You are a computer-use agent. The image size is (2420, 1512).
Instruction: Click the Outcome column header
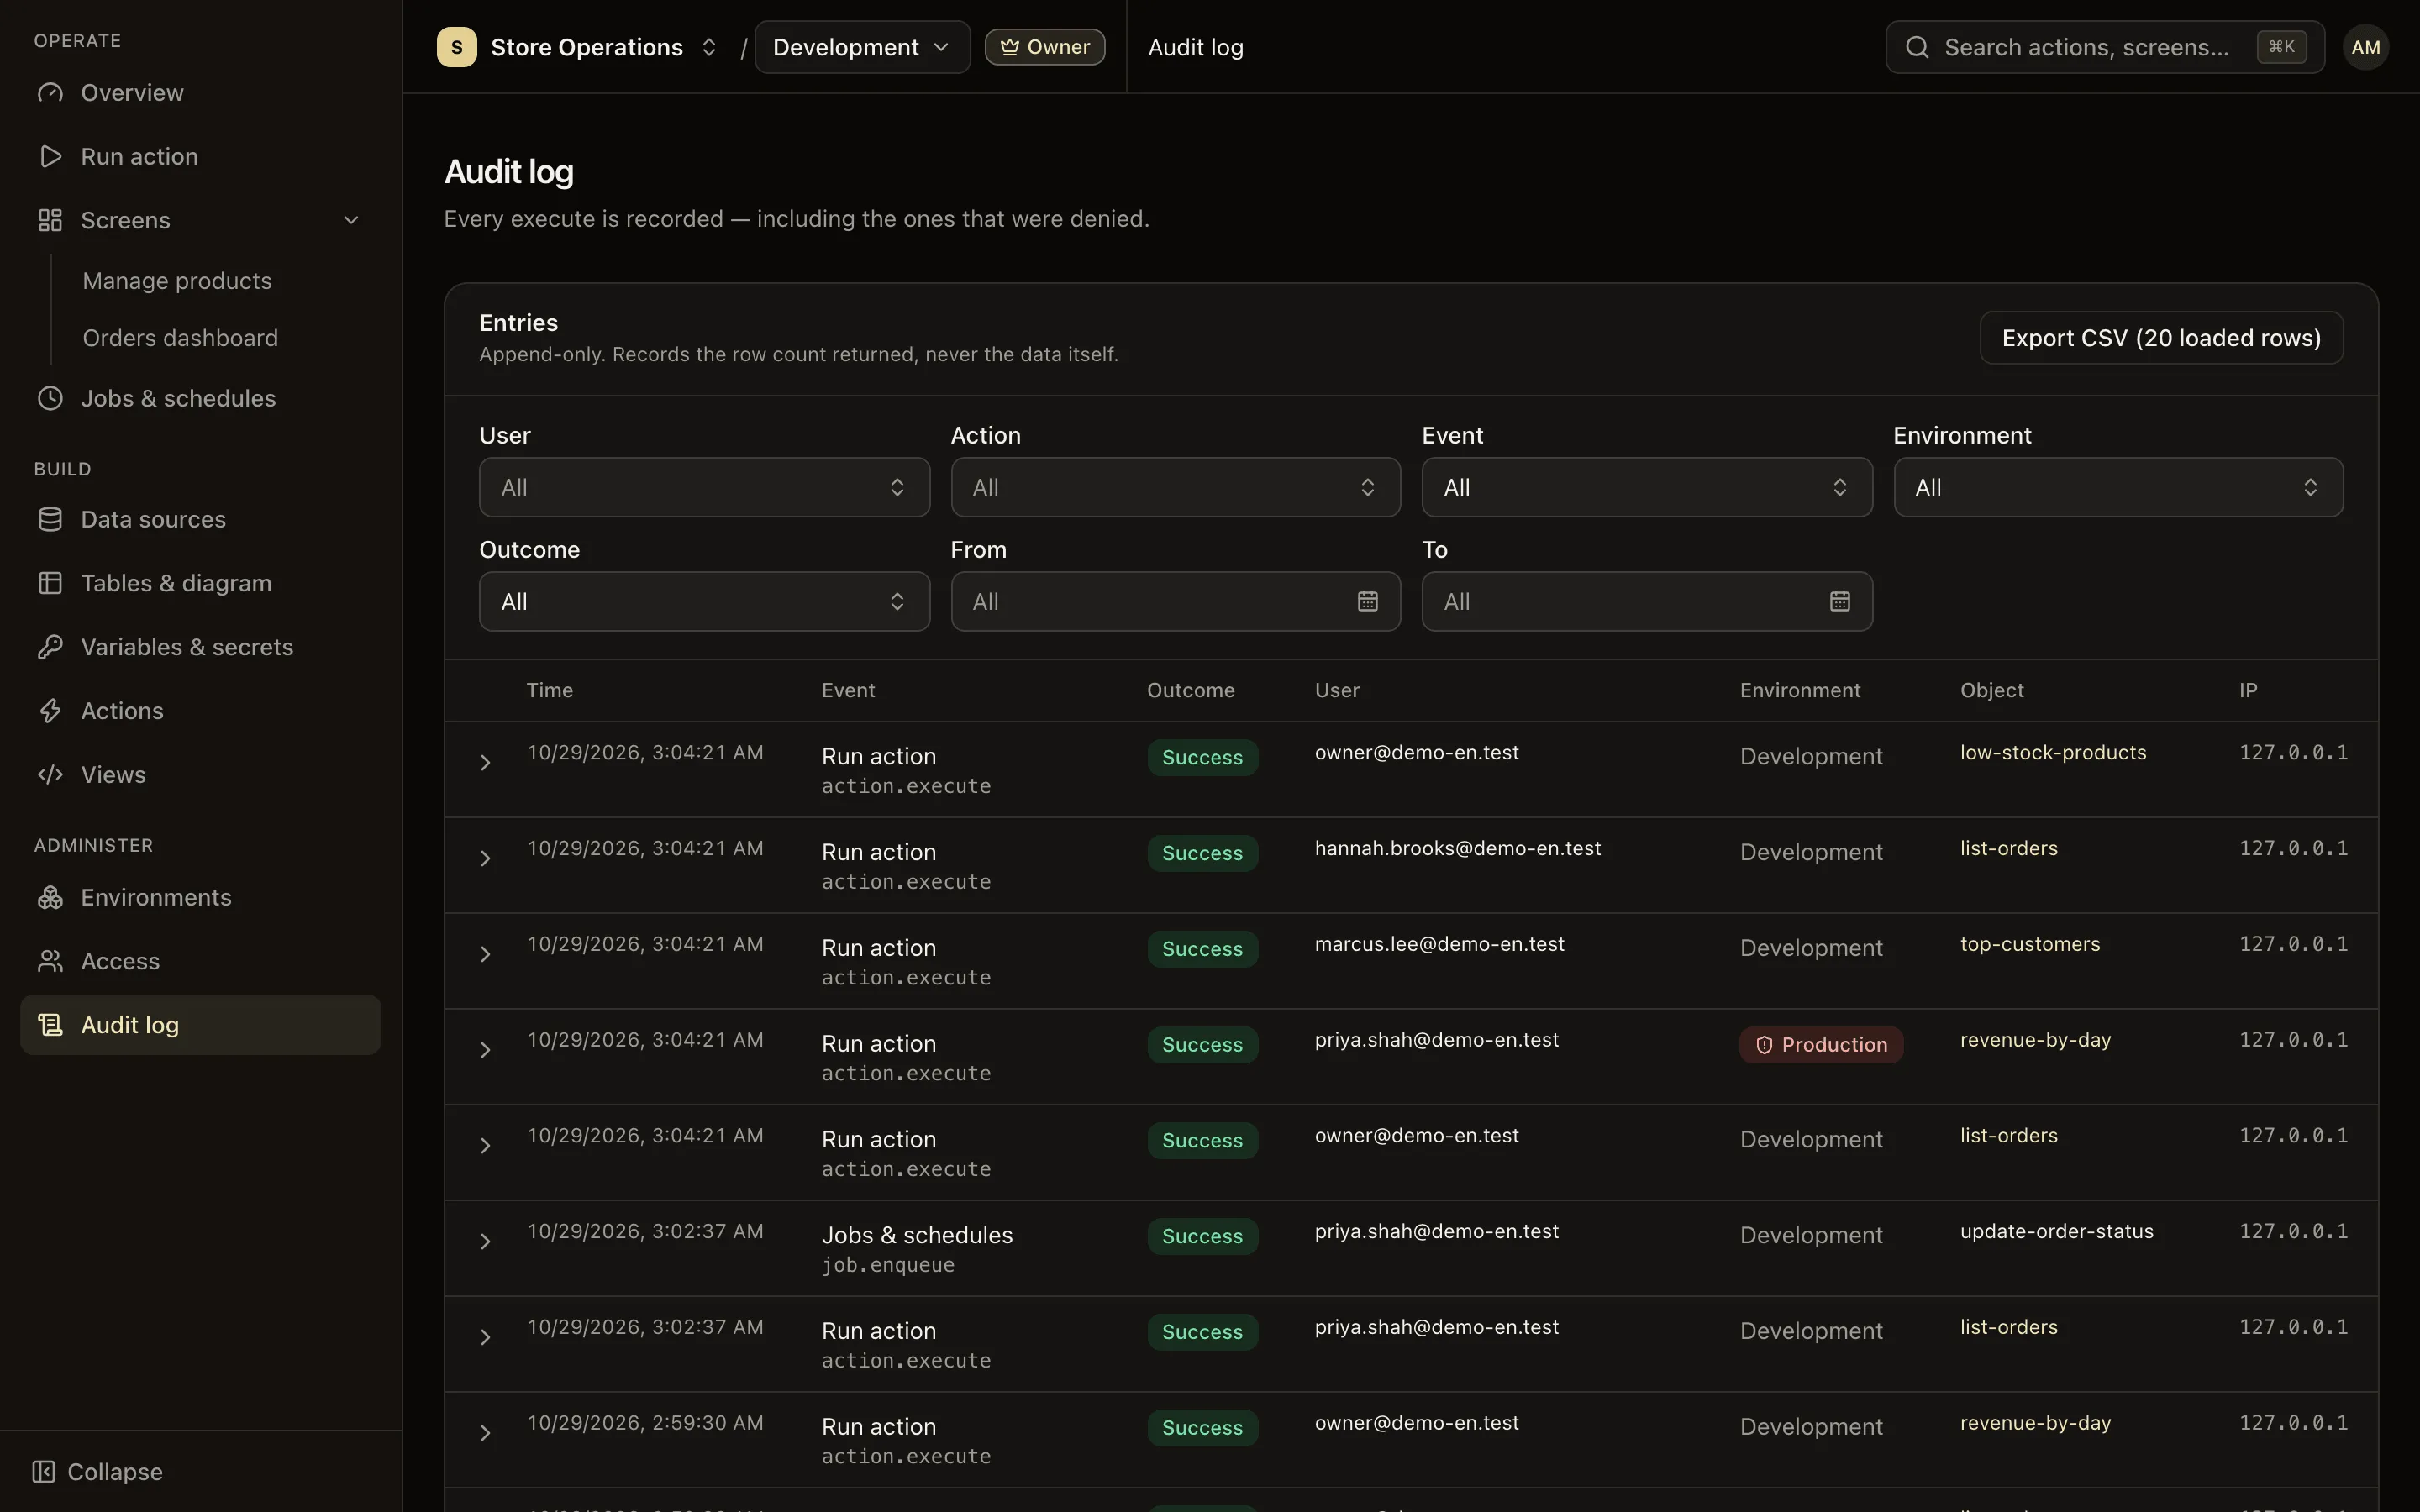[1191, 690]
